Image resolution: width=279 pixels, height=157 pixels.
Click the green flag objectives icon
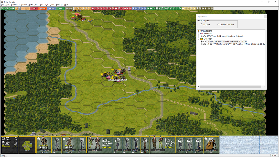pyautogui.click(x=160, y=8)
